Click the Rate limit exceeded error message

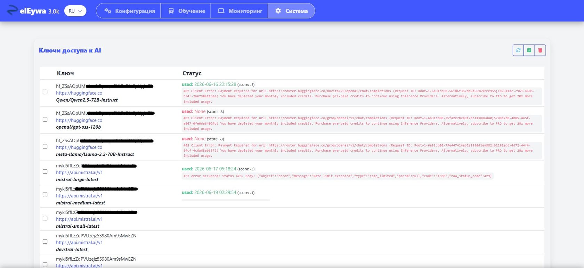[x=338, y=176]
